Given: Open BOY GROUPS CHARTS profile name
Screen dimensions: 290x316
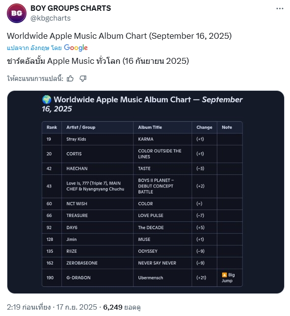Looking at the screenshot, I should point(71,8).
